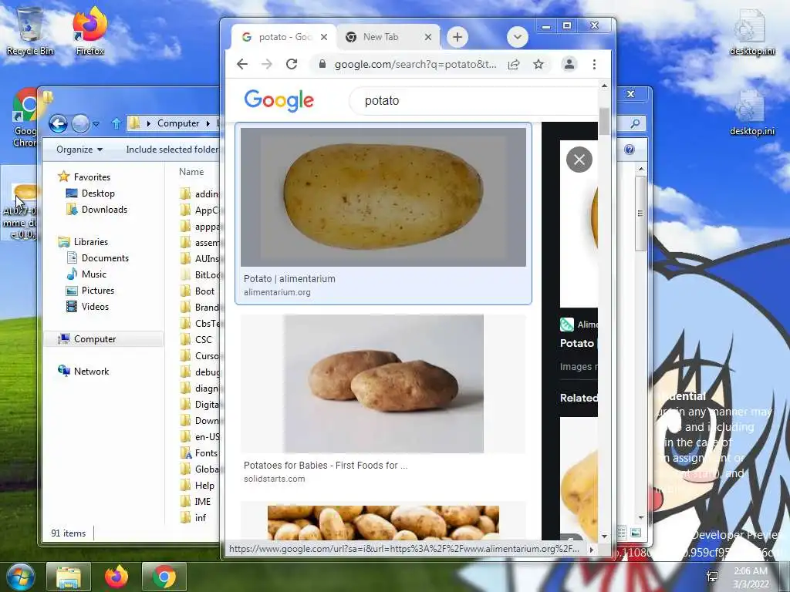Open Explorer's recent locations dropdown arrow

pyautogui.click(x=96, y=123)
